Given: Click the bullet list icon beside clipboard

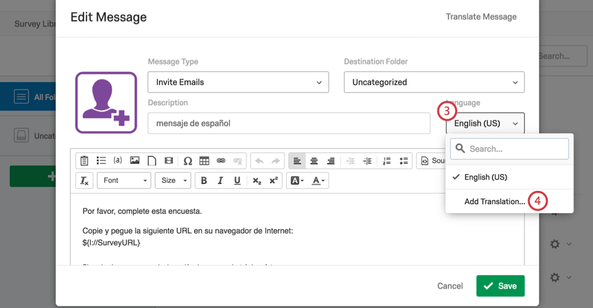Looking at the screenshot, I should pyautogui.click(x=101, y=161).
